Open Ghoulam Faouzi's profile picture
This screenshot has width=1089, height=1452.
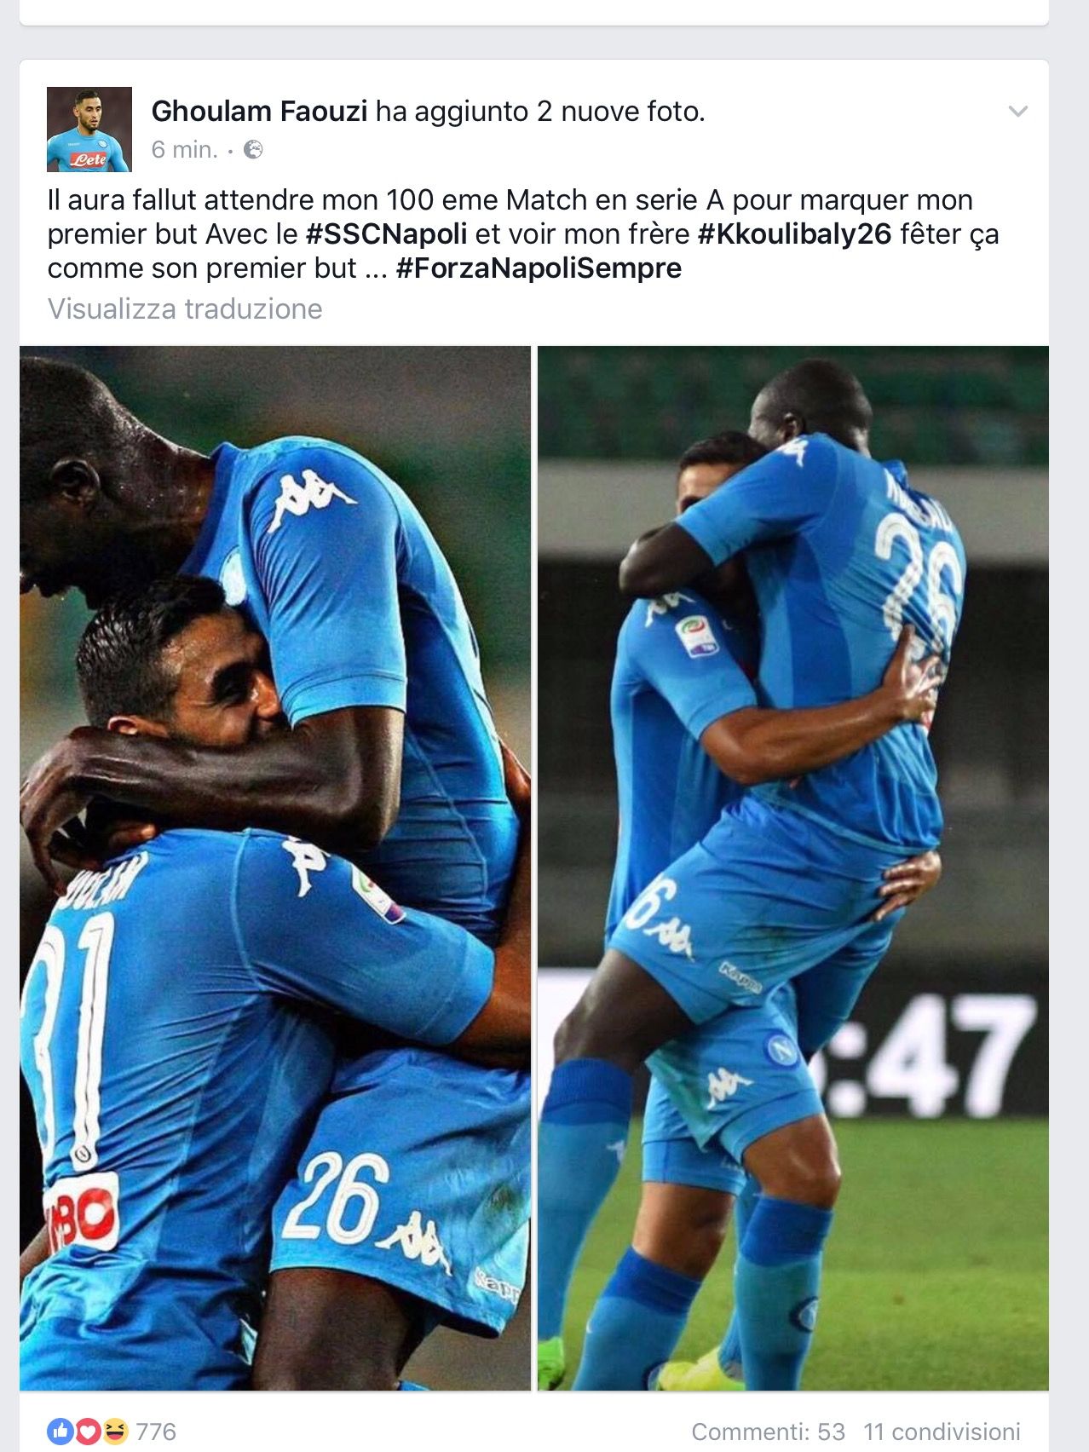point(89,130)
